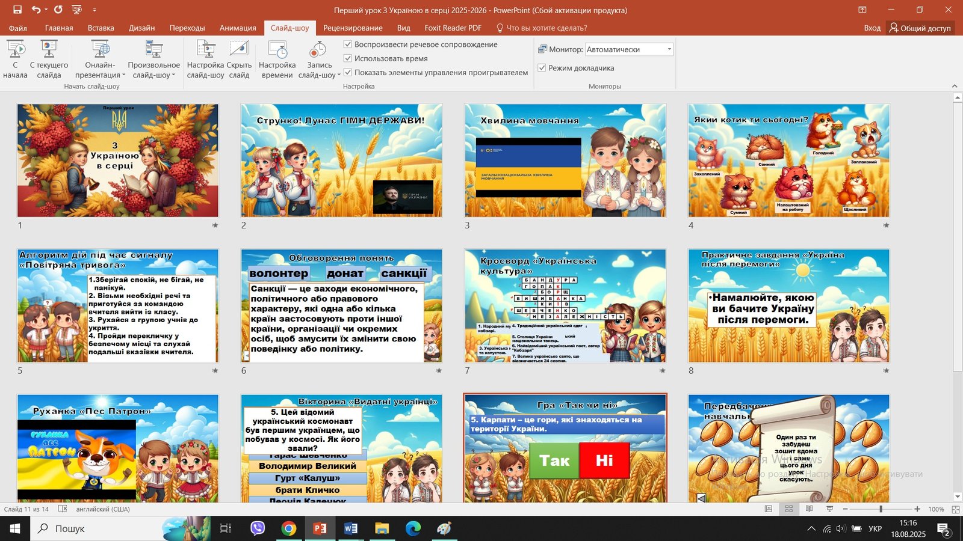Switch to Главная tab
The height and width of the screenshot is (541, 963).
click(x=59, y=28)
